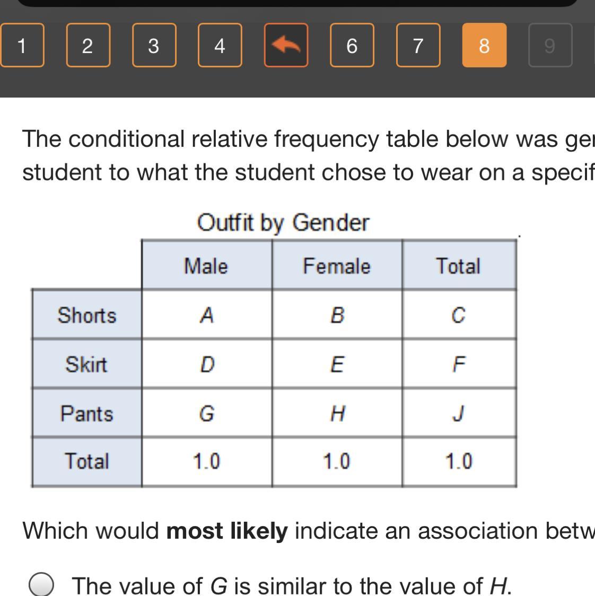Navigate to question 6

pyautogui.click(x=352, y=46)
